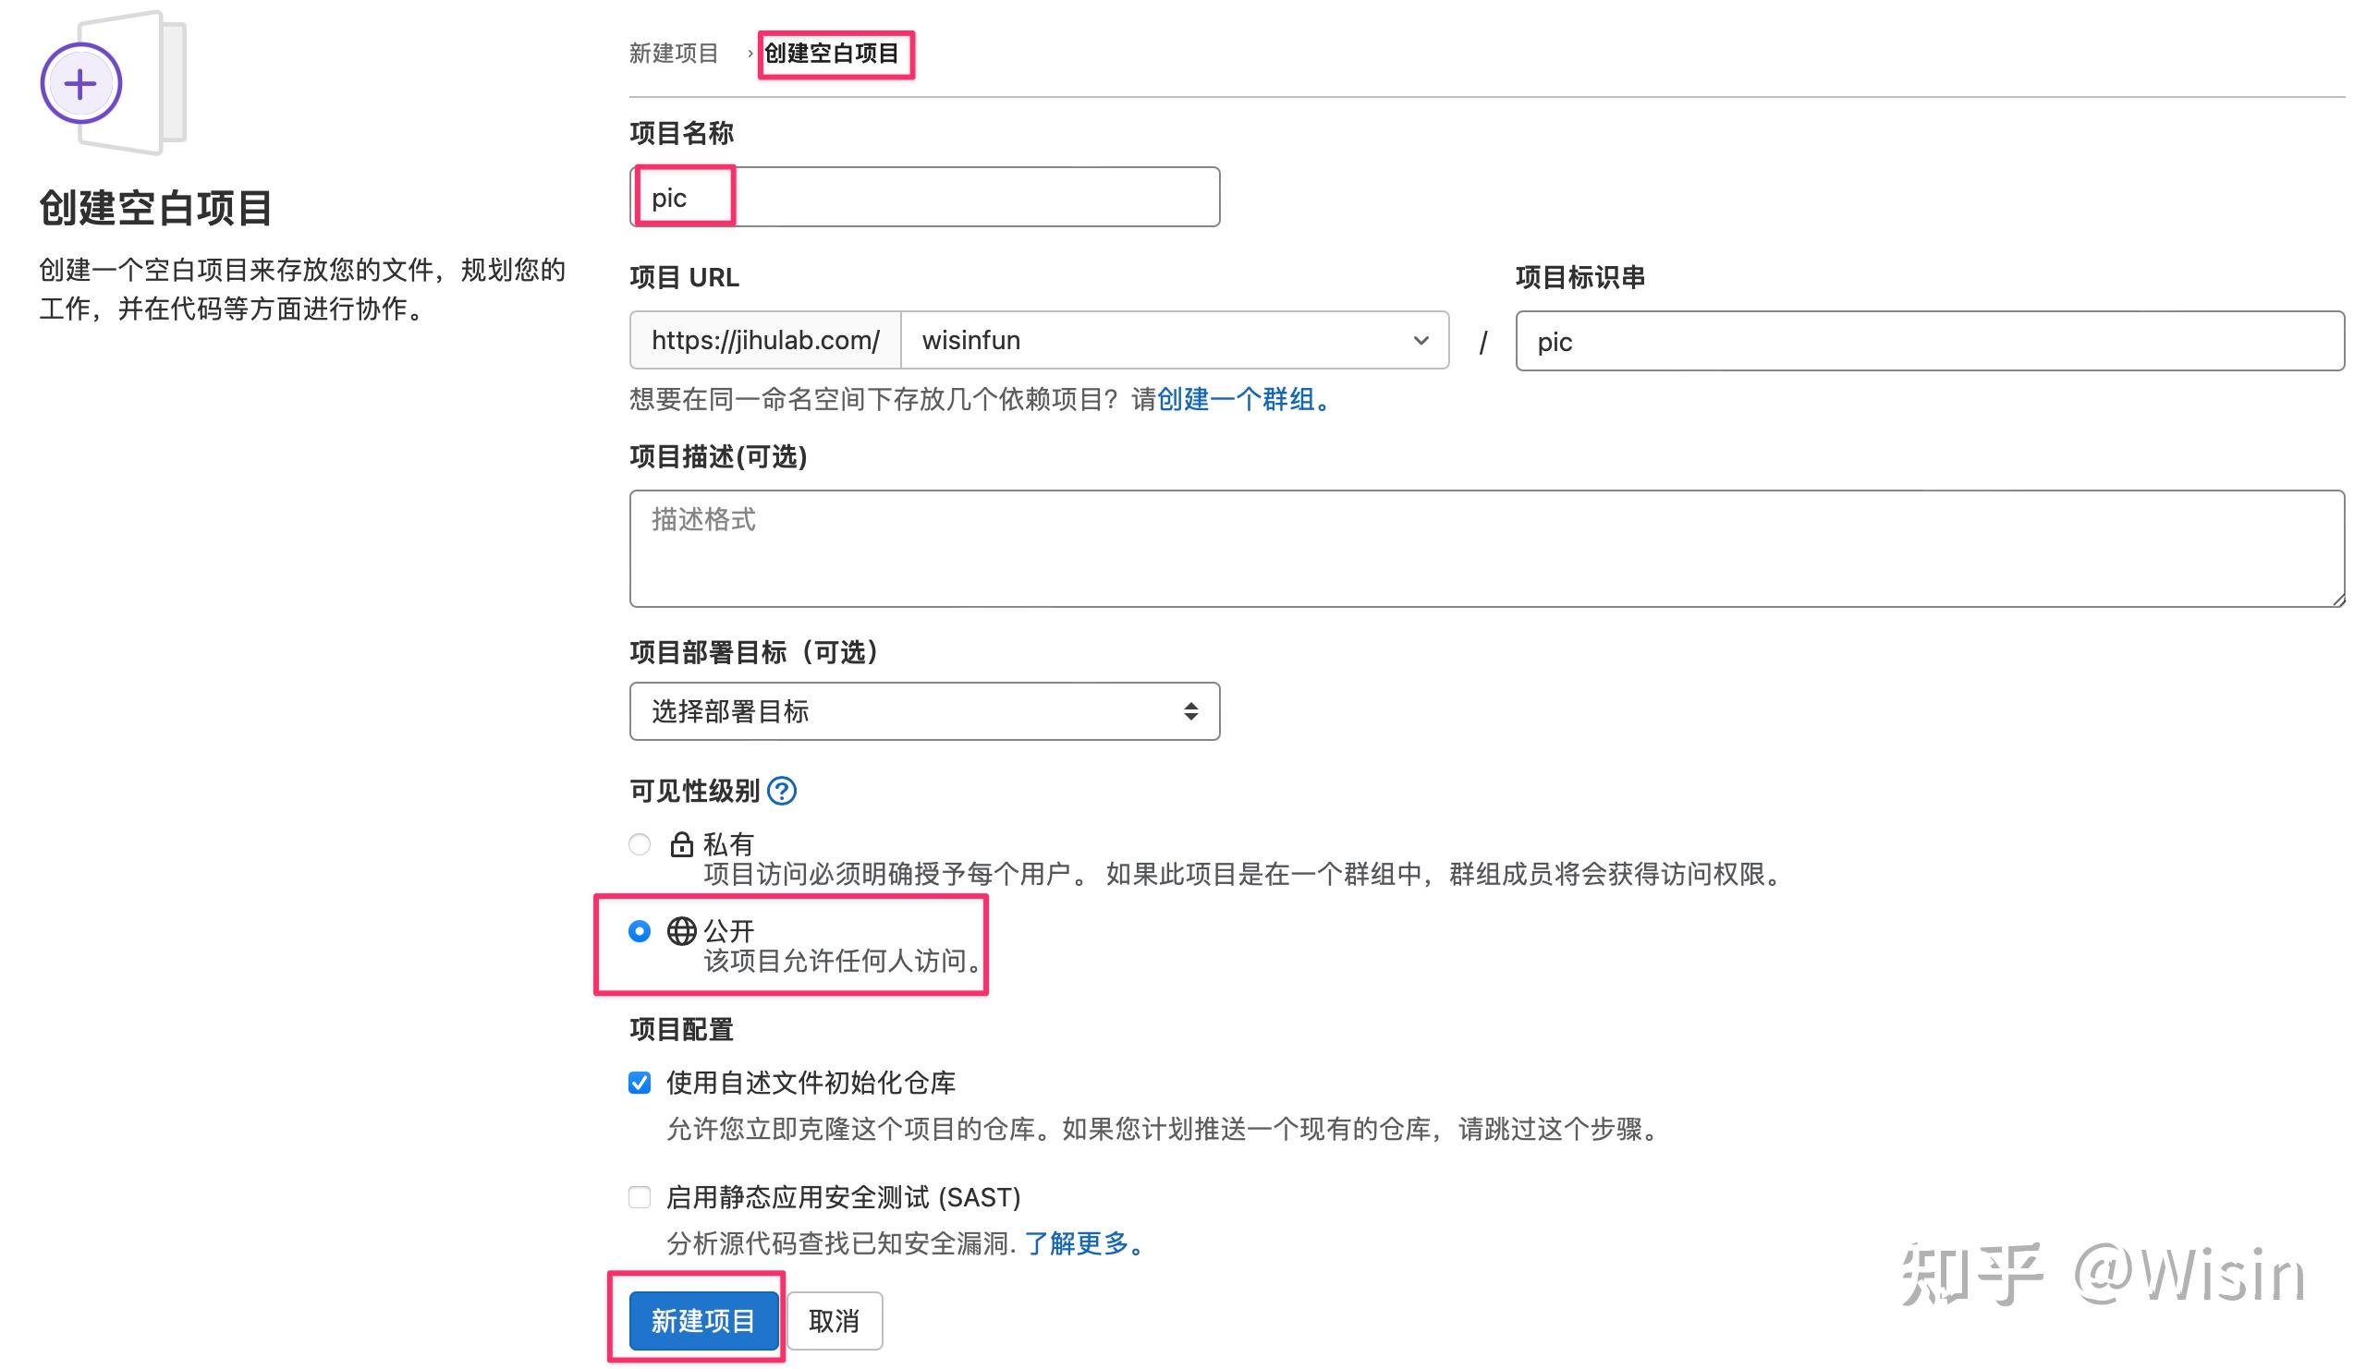The image size is (2366, 1369).
Task: Open the 可见性级别 help question mark
Action: point(782,791)
